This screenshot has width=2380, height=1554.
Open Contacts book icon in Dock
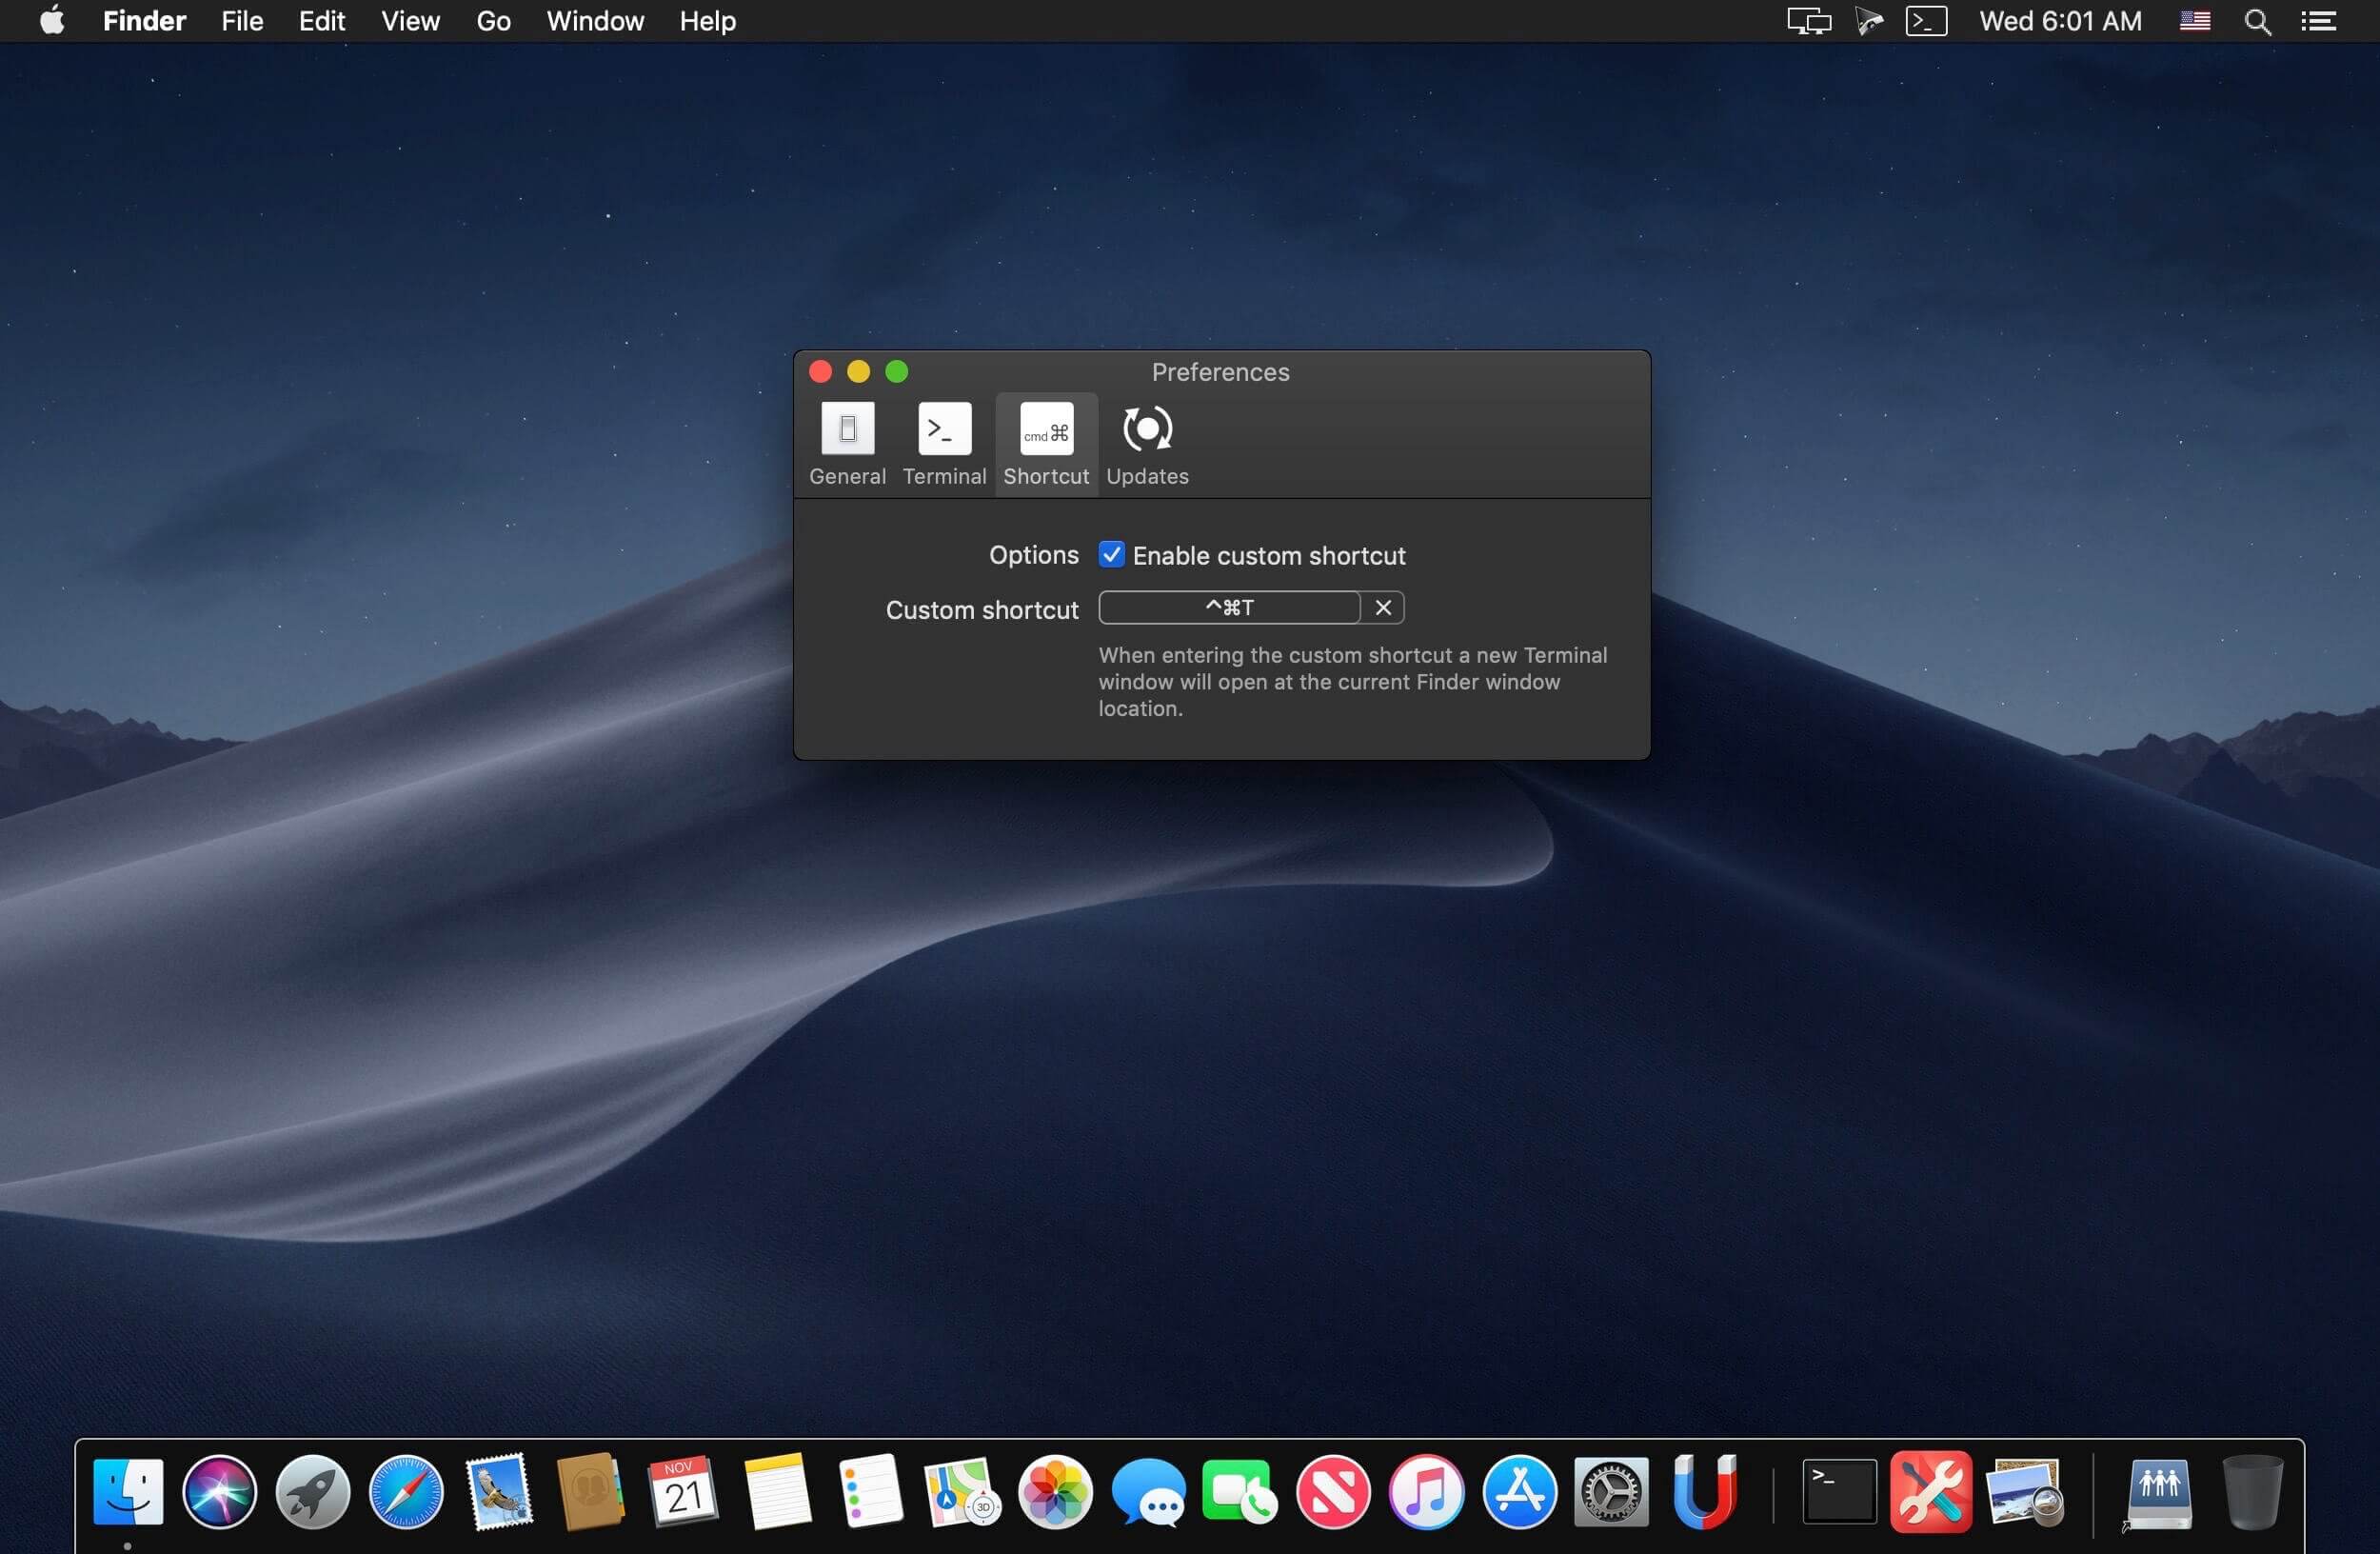591,1490
